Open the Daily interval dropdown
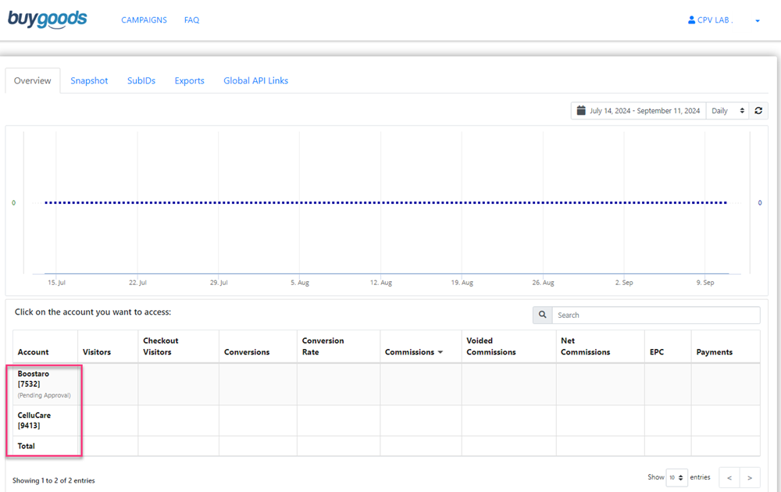 (727, 111)
